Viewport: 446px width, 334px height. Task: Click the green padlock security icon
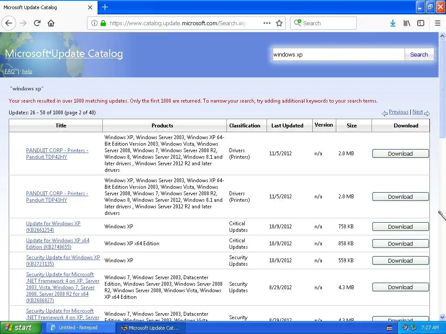tap(103, 23)
